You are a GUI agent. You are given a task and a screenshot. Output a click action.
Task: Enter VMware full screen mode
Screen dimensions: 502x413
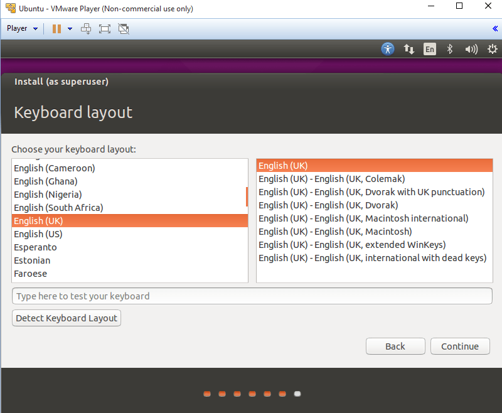coord(105,28)
